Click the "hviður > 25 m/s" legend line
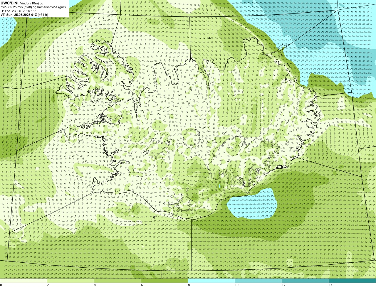The image size is (376, 287). click(33, 7)
